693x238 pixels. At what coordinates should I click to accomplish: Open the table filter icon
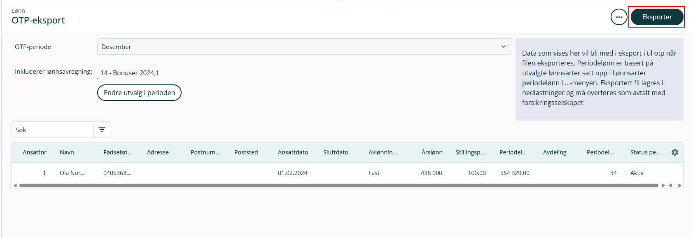tap(102, 130)
